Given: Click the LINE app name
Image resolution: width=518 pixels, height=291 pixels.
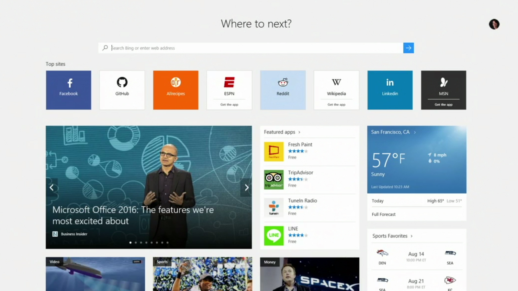Looking at the screenshot, I should [293, 229].
